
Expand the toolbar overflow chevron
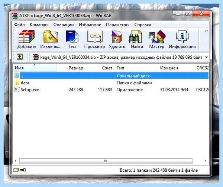[x=207, y=31]
